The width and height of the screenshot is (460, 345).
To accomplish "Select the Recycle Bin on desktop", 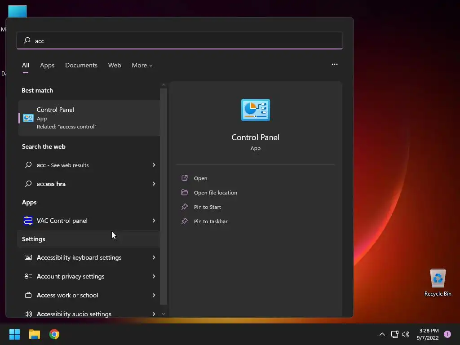I will pos(438,283).
